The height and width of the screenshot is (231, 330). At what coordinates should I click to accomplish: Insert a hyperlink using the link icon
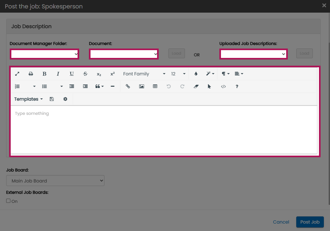click(x=128, y=86)
